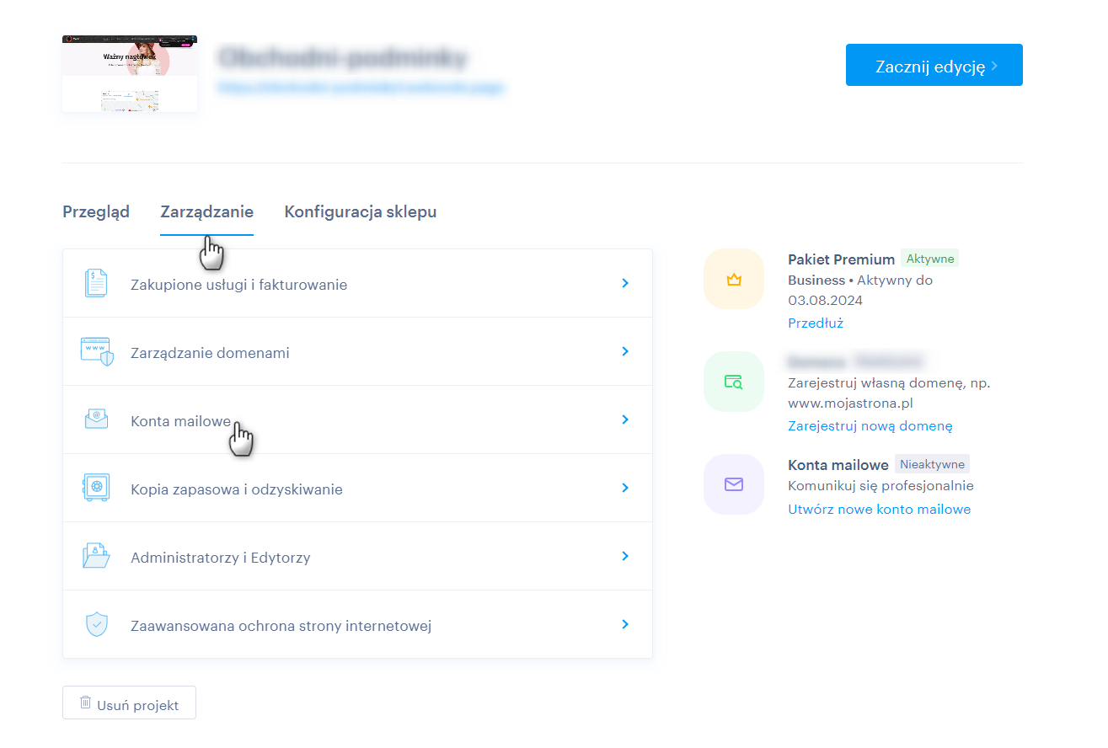Click the invoice icon beside Zakupione usługi i fakturowanie
Screen dimensions: 1108x748
coord(96,283)
